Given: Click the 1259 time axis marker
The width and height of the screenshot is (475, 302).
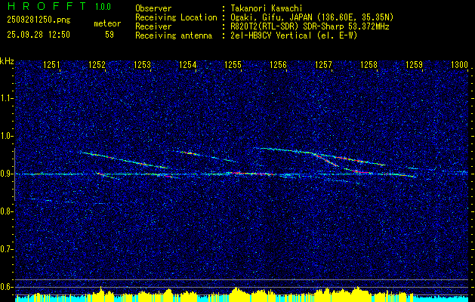Looking at the screenshot, I should tap(414, 64).
